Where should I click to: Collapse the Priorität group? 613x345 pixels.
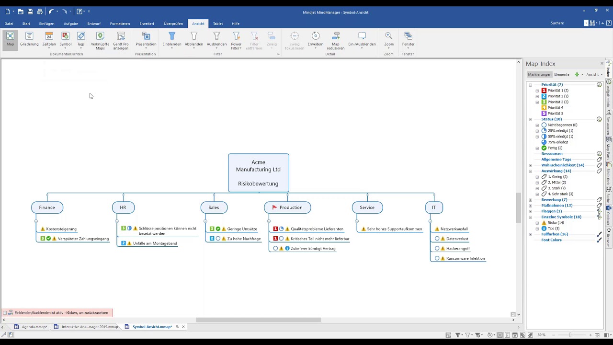coord(530,85)
